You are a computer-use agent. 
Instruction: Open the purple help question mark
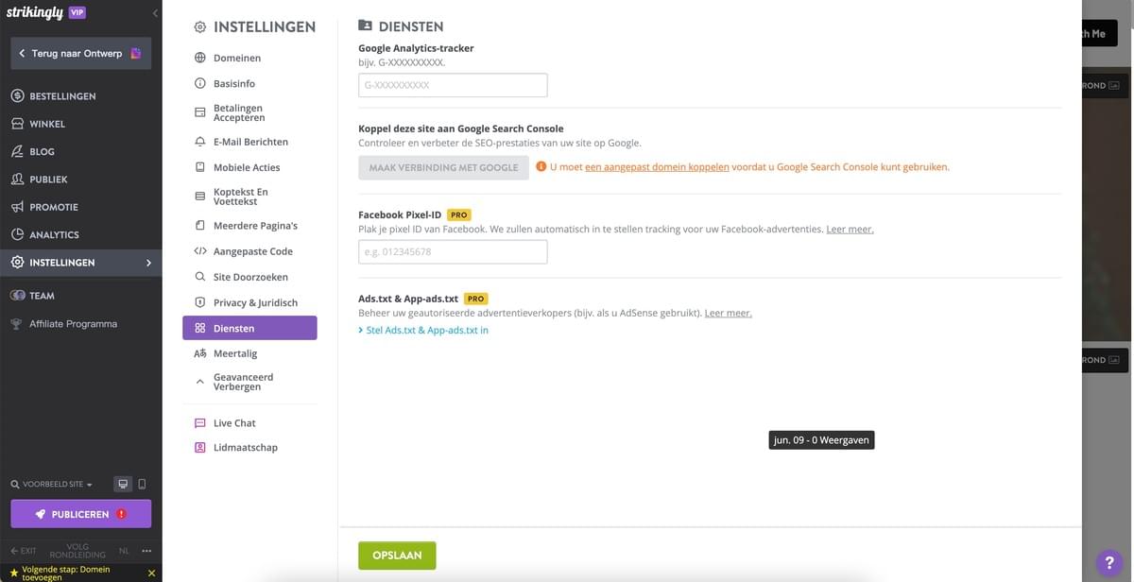pyautogui.click(x=1109, y=562)
